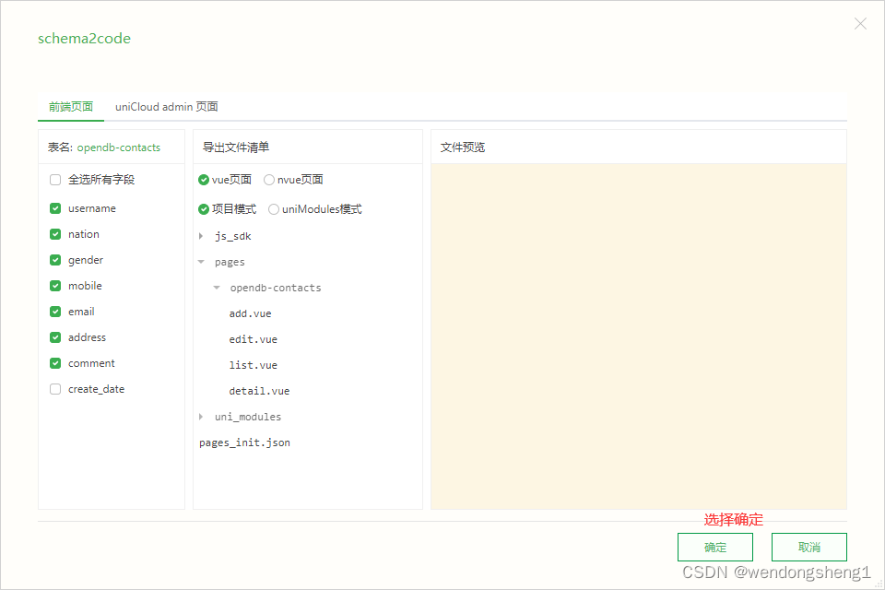The width and height of the screenshot is (885, 590).
Task: Preview the add.vue file
Action: tap(250, 313)
